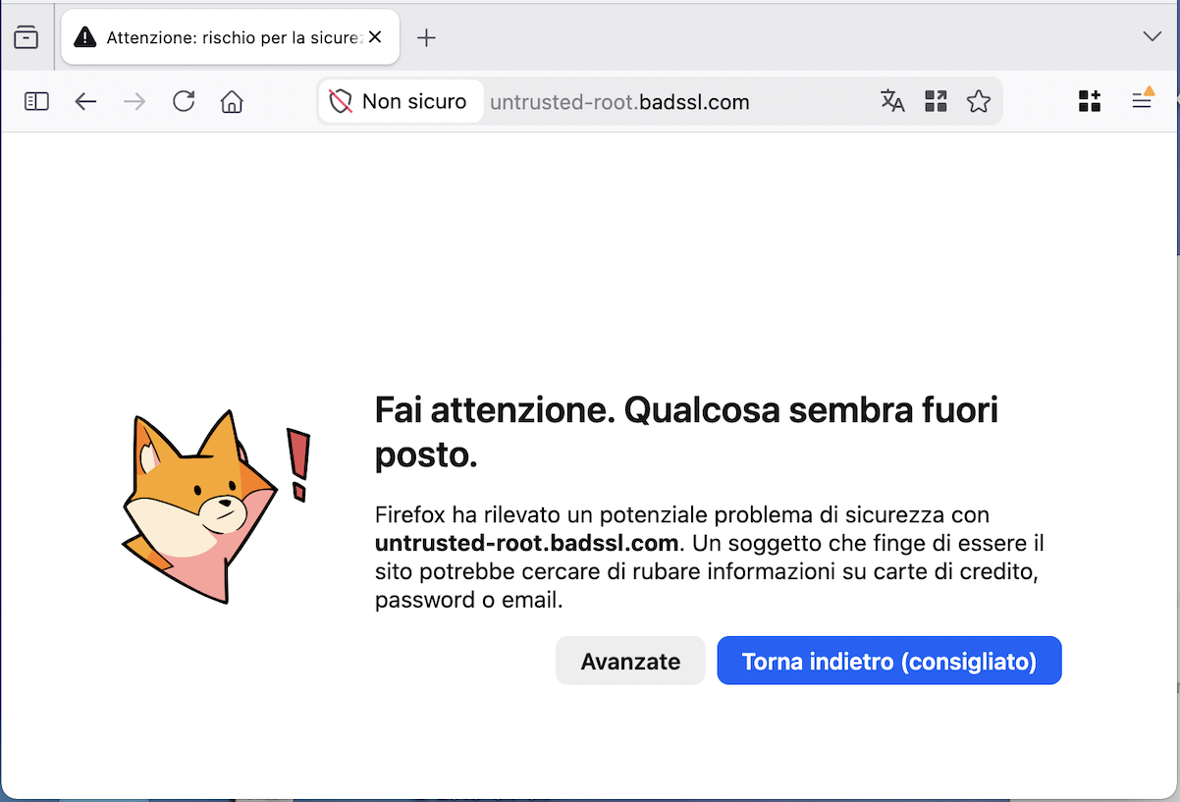1180x802 pixels.
Task: Open the Avanzate options
Action: point(629,661)
